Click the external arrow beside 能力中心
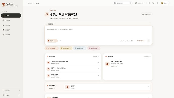This screenshot has height=98, width=174. (x=19, y=90)
